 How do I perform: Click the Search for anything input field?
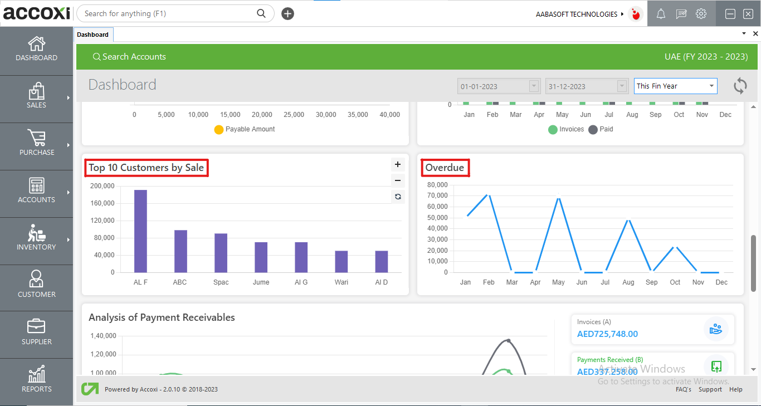tap(167, 13)
